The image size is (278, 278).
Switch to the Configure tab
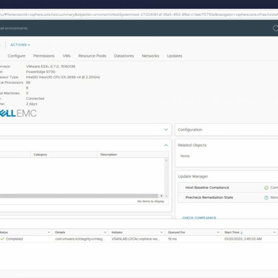(x=16, y=56)
